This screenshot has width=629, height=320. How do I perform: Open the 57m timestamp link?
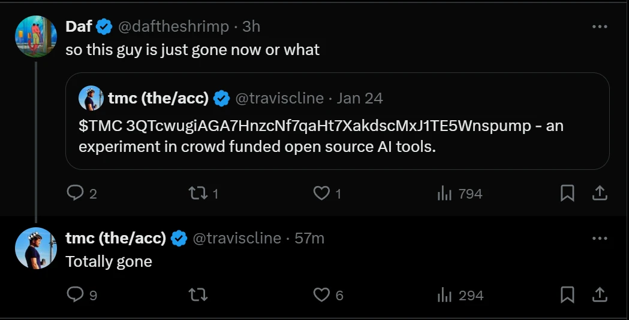(309, 238)
